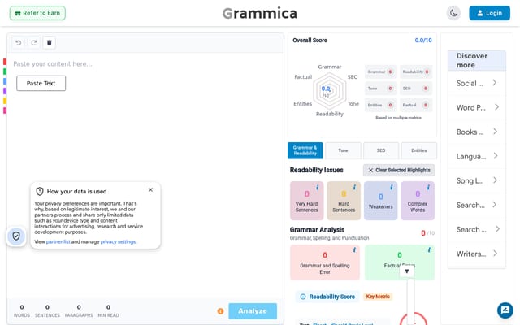520x325 pixels.
Task: Click info icon on Grammar and Spelling Error
Action: [x=354, y=249]
